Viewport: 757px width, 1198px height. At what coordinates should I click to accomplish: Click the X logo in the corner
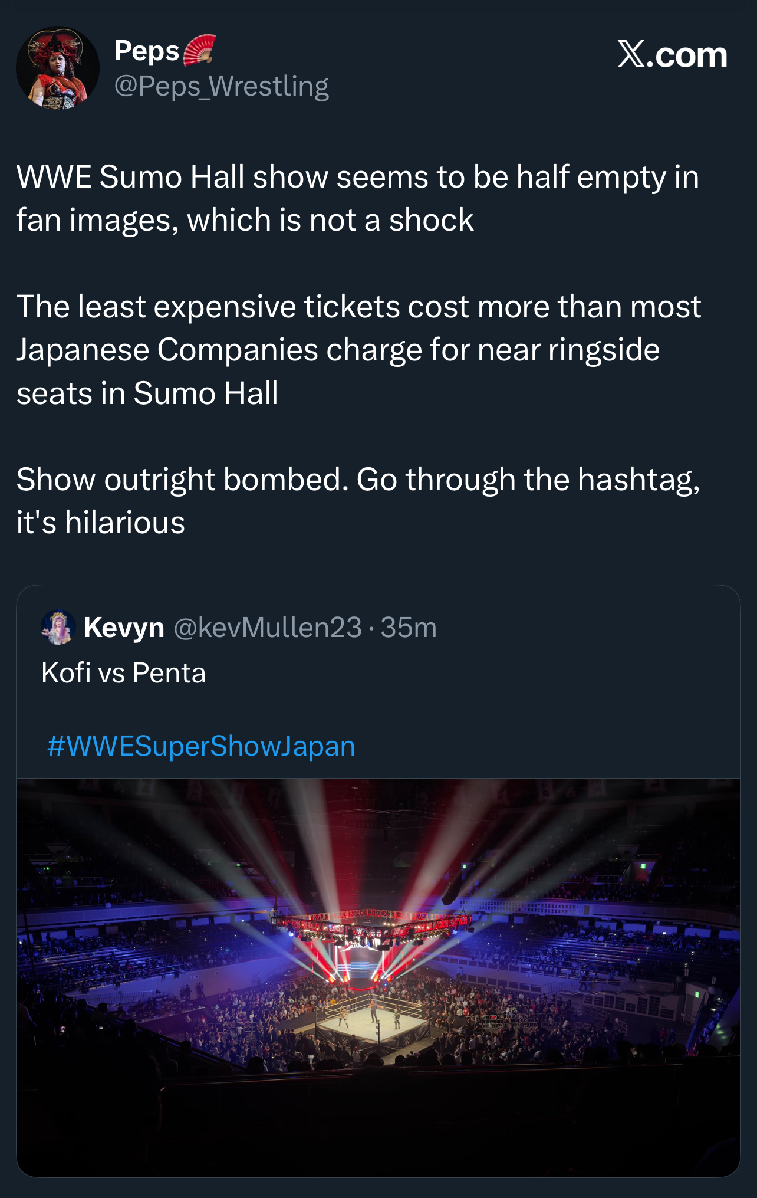(x=631, y=55)
